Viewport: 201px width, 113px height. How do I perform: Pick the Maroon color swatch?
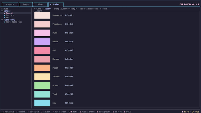click(x=42, y=59)
